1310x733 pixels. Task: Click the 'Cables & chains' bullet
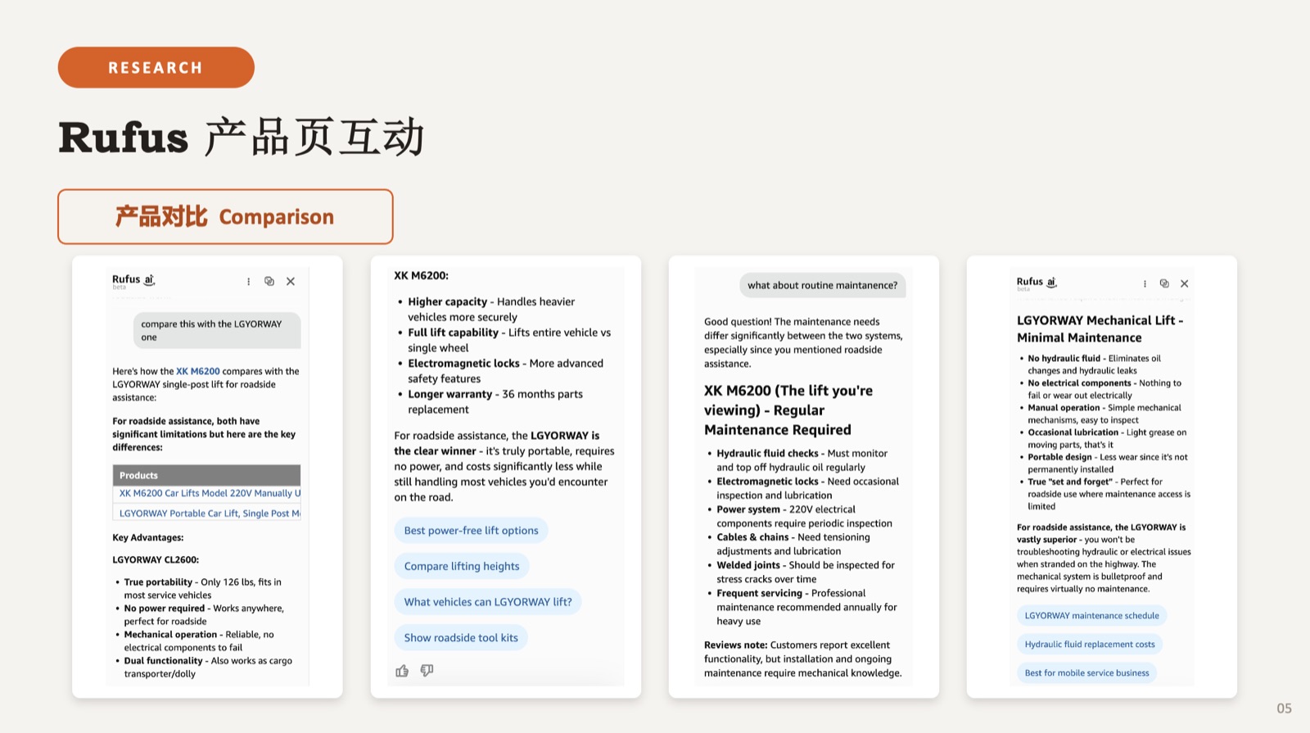[x=789, y=545]
